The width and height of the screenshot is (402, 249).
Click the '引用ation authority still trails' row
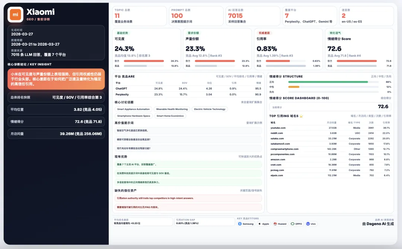[188, 198]
